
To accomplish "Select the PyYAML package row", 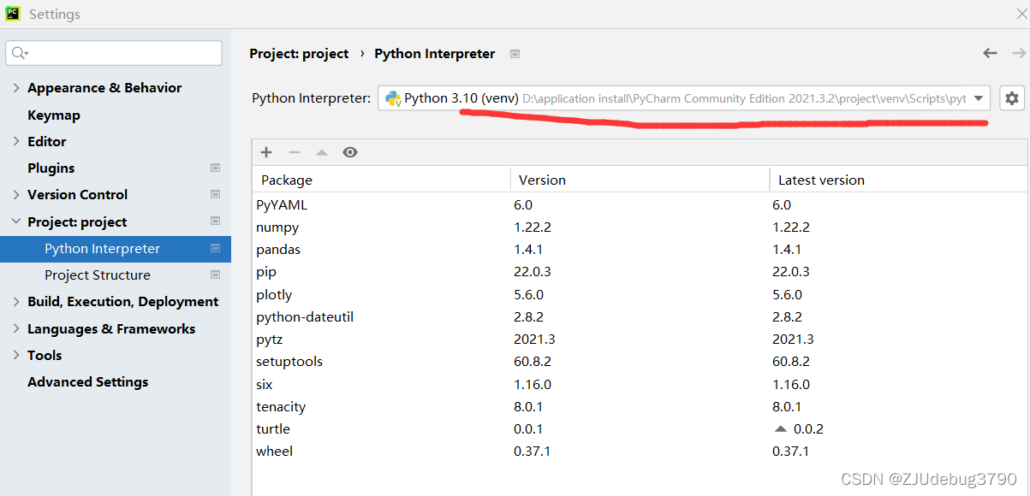I will (x=640, y=205).
